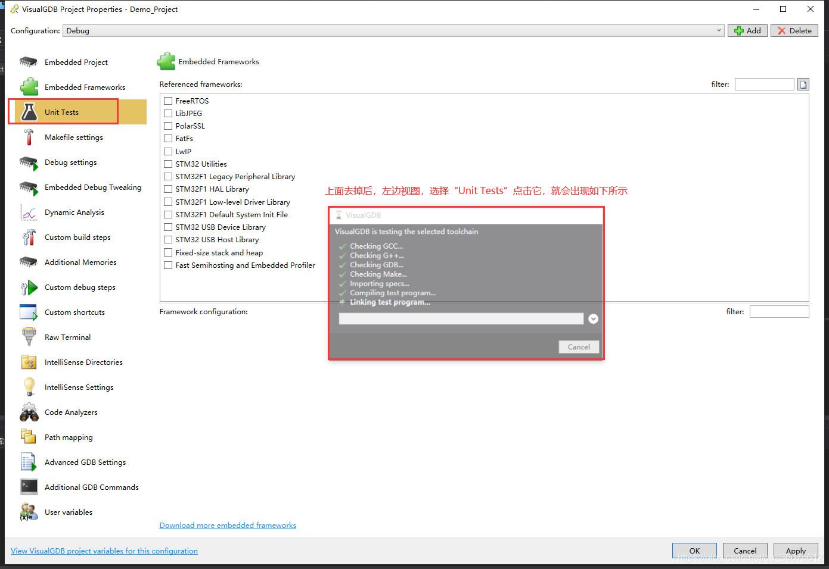Viewport: 829px width, 569px height.
Task: Tick Fixed-size stack and heap checkbox
Action: [168, 253]
